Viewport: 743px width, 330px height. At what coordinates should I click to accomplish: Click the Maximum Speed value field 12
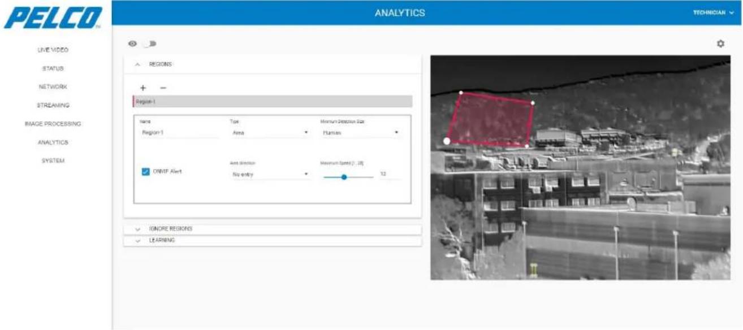coord(389,173)
